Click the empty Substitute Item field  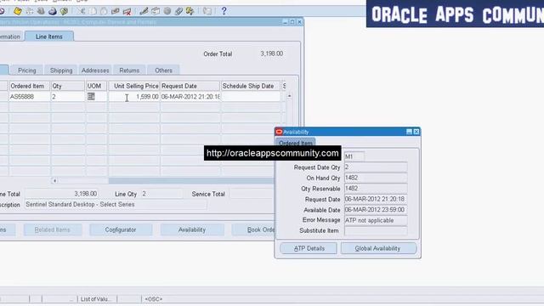coord(376,230)
